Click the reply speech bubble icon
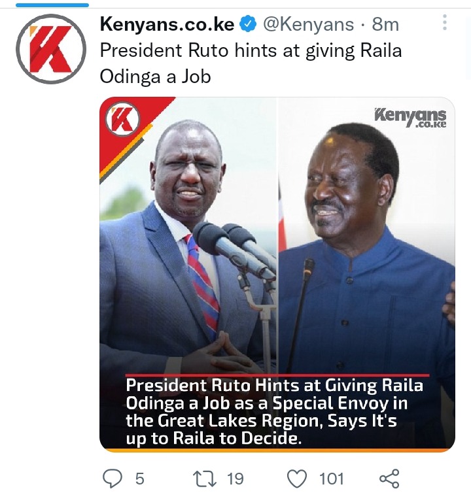The height and width of the screenshot is (493, 471). pos(113,479)
